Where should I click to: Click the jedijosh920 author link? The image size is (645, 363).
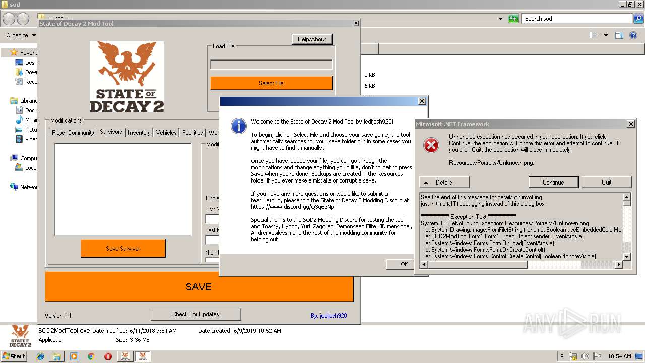329,316
